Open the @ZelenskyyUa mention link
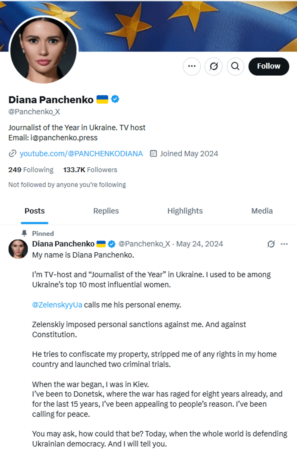Image resolution: width=297 pixels, height=457 pixels. coord(57,305)
